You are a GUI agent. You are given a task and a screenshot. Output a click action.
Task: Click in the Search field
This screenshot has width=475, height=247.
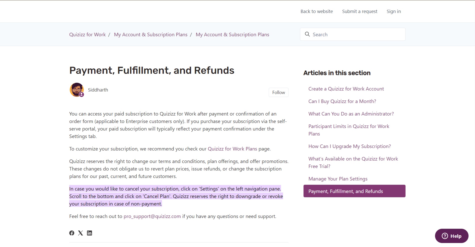coord(356,34)
